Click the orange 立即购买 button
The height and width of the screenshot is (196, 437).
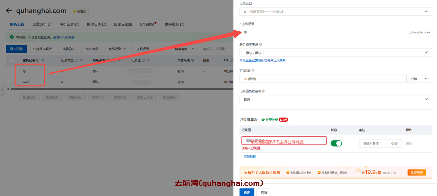[x=417, y=172]
